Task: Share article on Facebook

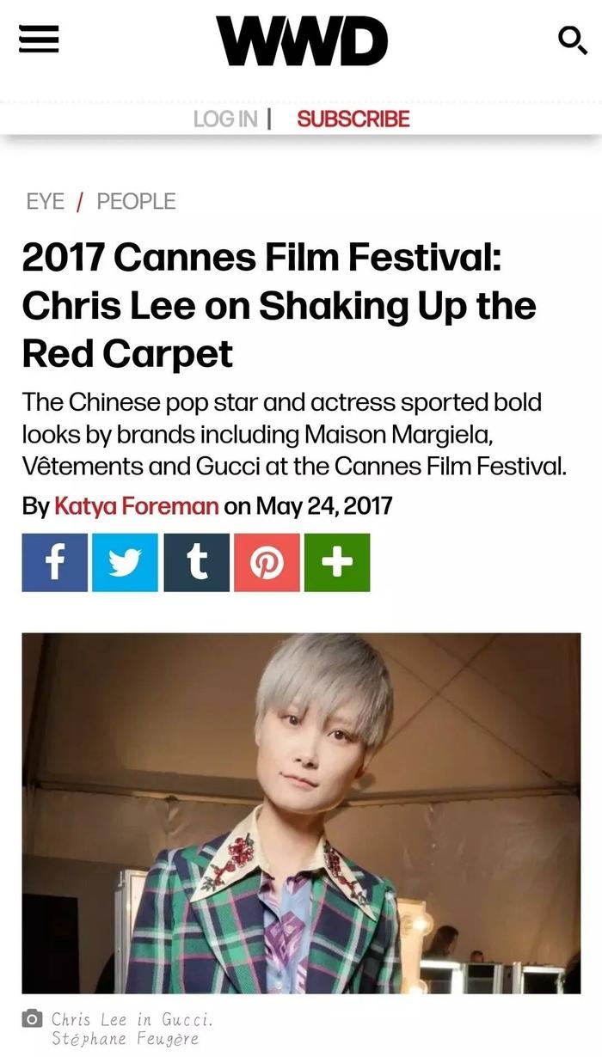Action: pos(55,562)
